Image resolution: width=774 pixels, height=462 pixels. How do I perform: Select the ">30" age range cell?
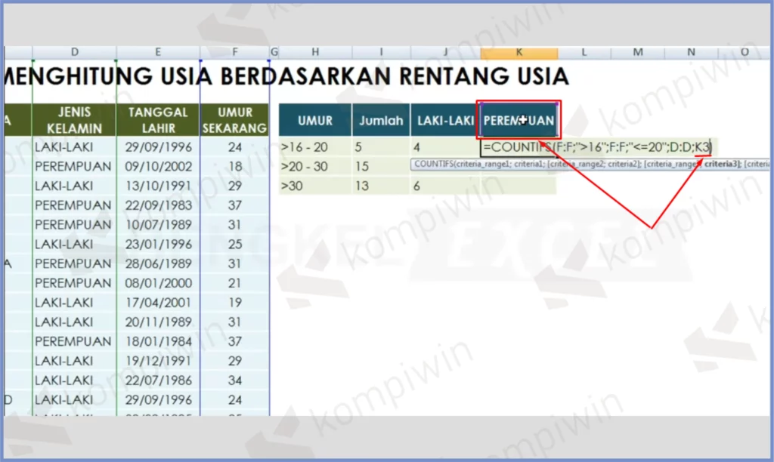click(314, 186)
